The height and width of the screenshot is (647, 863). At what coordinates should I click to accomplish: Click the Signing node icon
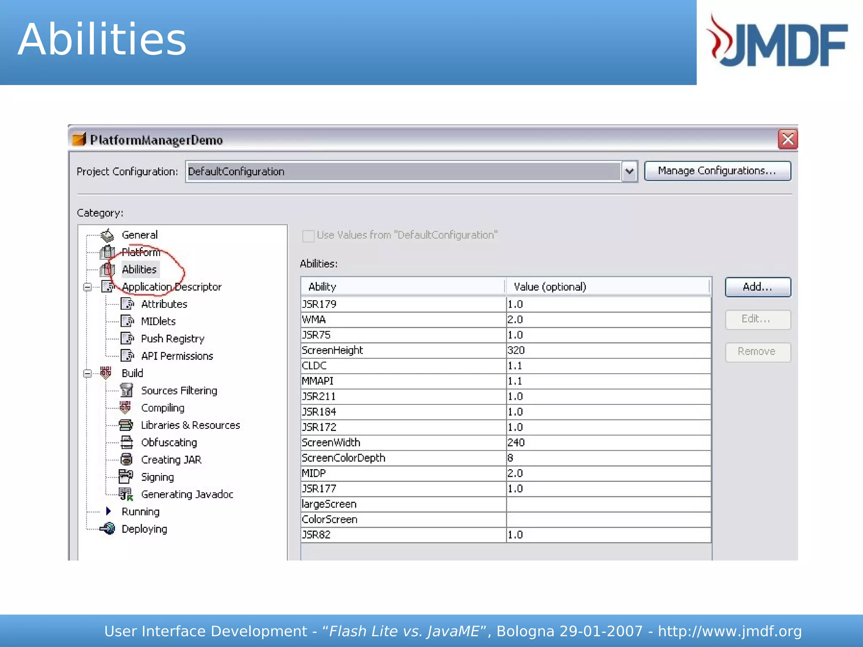126,477
